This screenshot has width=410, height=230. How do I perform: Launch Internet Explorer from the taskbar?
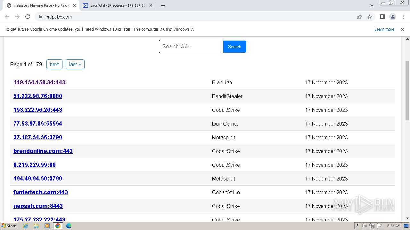tap(26, 226)
